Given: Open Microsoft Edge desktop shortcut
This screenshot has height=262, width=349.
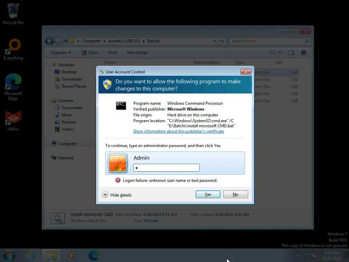Looking at the screenshot, I should (13, 87).
